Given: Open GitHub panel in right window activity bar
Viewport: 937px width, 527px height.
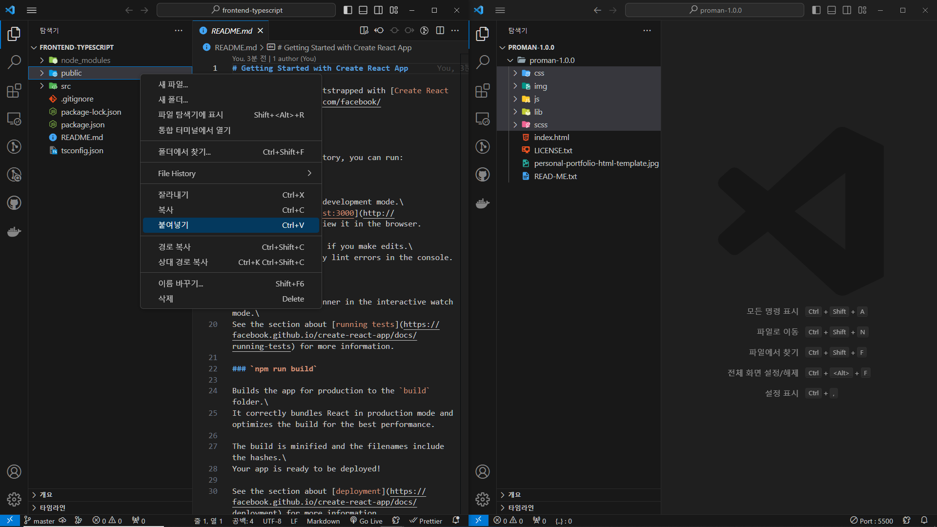Looking at the screenshot, I should tap(482, 175).
